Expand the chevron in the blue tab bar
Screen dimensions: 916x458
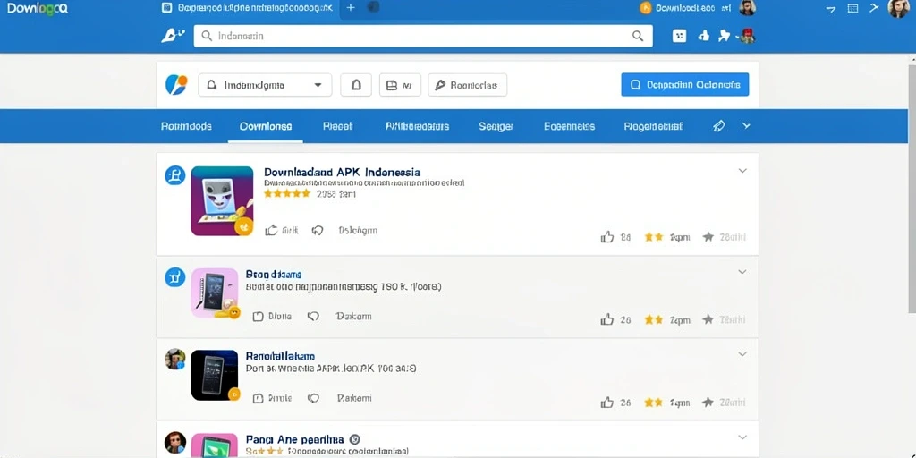pyautogui.click(x=746, y=125)
